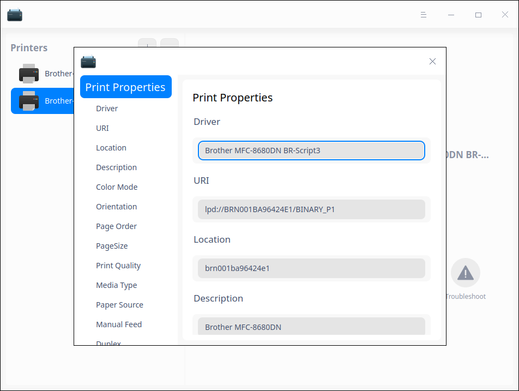The image size is (519, 391).
Task: Open the Orientation section from the sidebar
Action: tap(116, 207)
